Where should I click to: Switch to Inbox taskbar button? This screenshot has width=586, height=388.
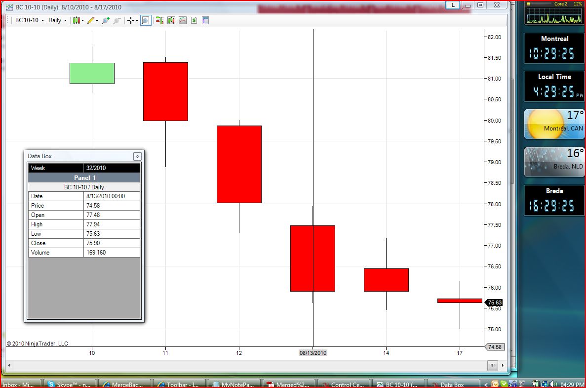[21, 384]
